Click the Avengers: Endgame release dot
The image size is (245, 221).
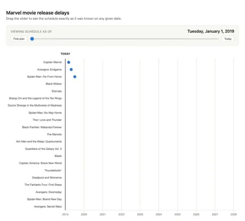[71, 70]
